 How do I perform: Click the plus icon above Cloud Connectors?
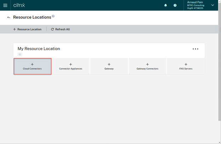pyautogui.click(x=32, y=64)
